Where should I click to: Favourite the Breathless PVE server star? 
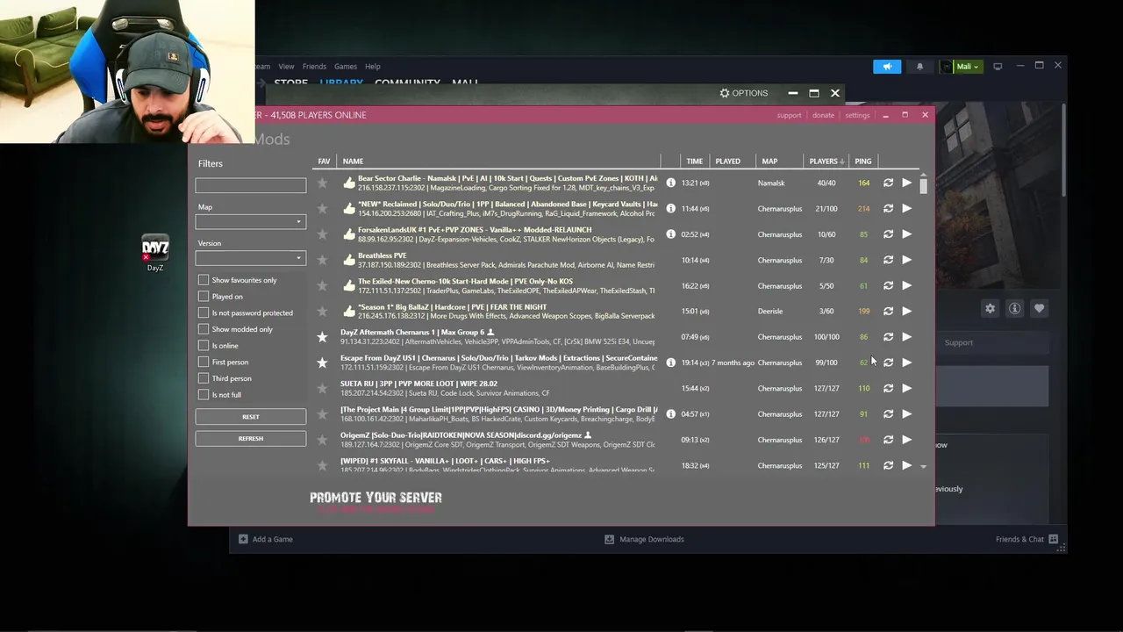pos(322,260)
